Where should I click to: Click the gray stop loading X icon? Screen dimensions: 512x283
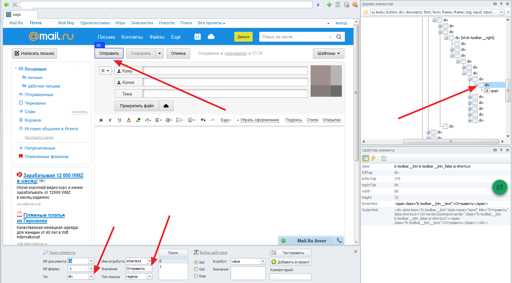[15, 5]
